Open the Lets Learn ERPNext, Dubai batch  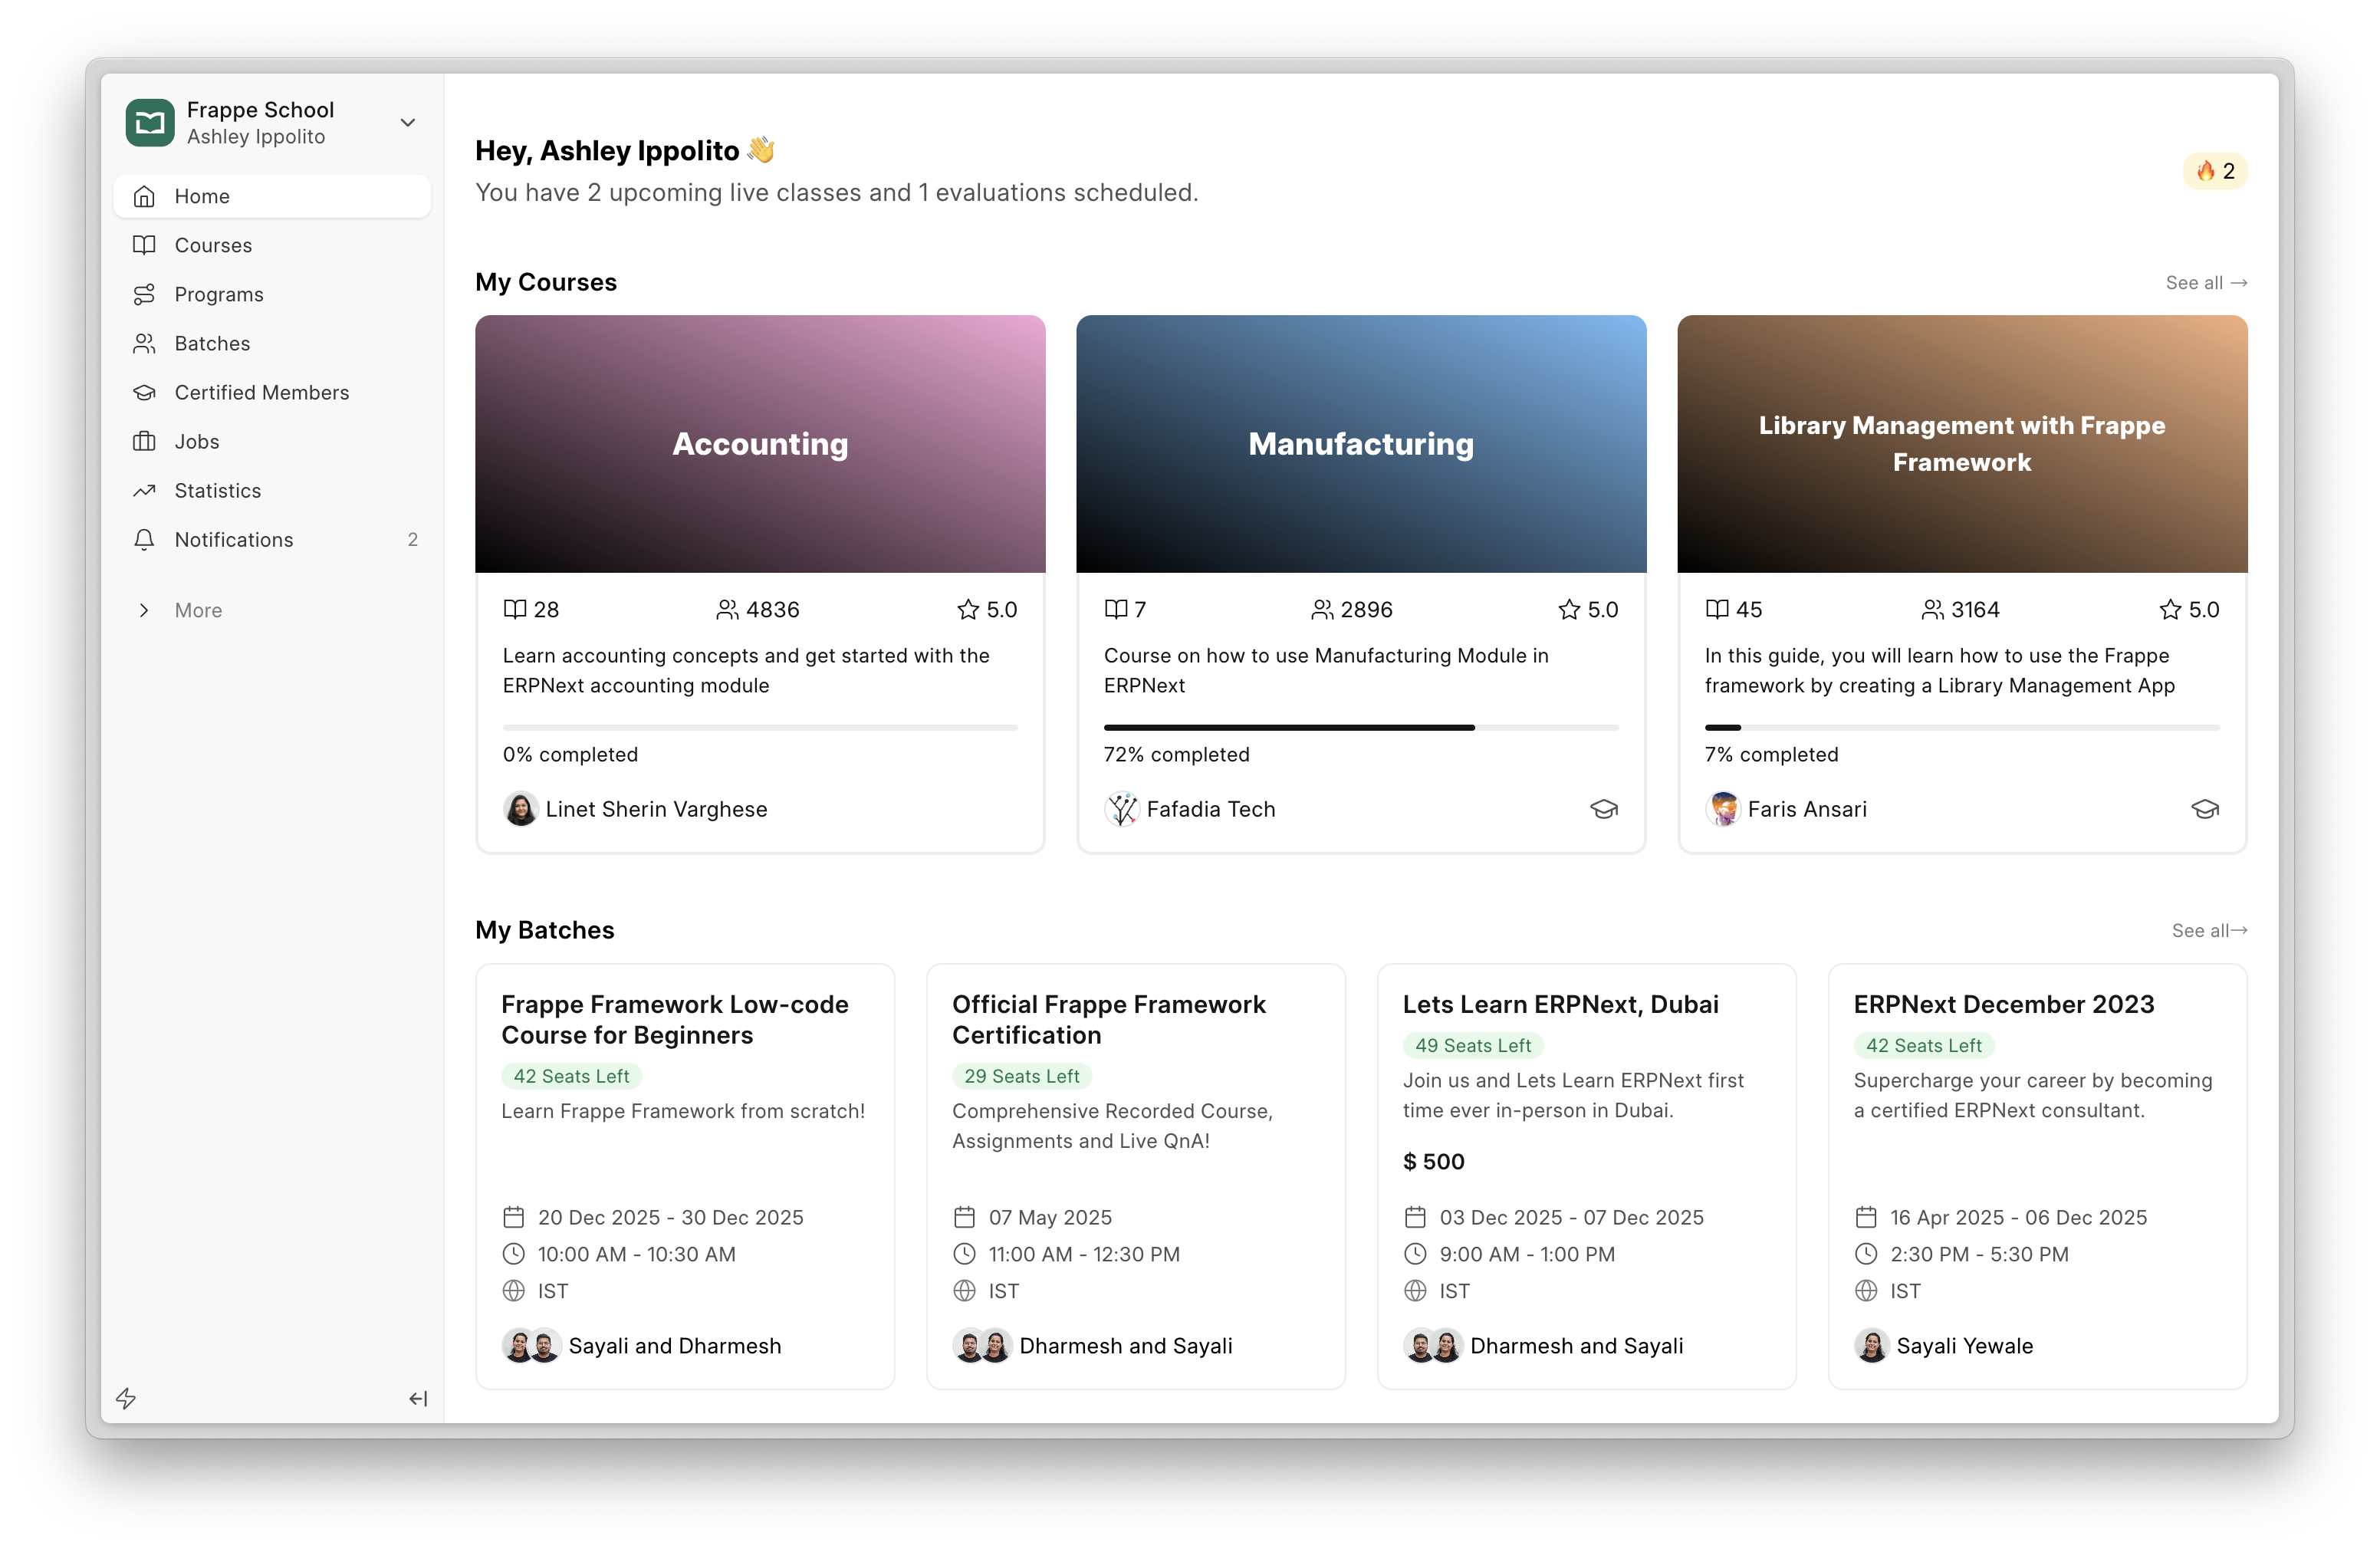(x=1560, y=1004)
